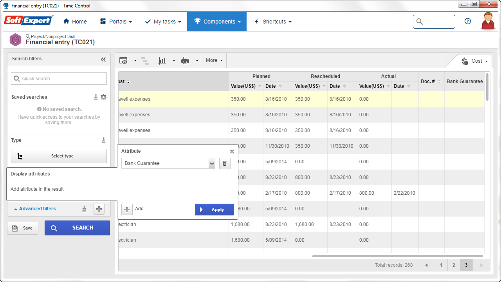The image size is (501, 282).
Task: Open the chart icon in toolbar
Action: pos(162,60)
